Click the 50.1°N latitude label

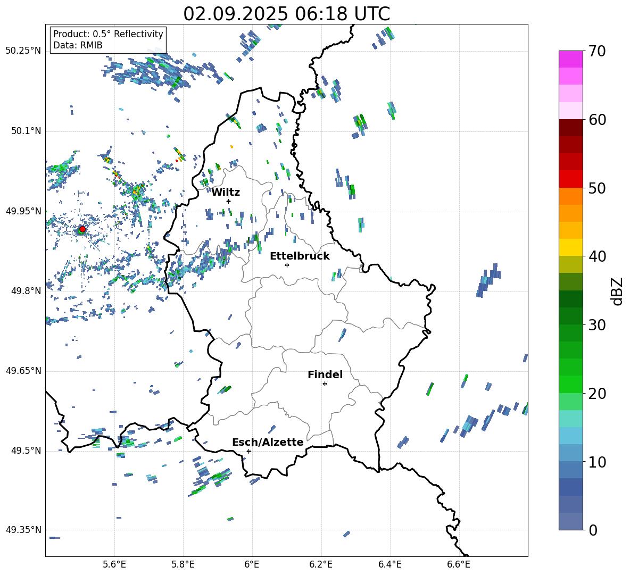(x=26, y=131)
